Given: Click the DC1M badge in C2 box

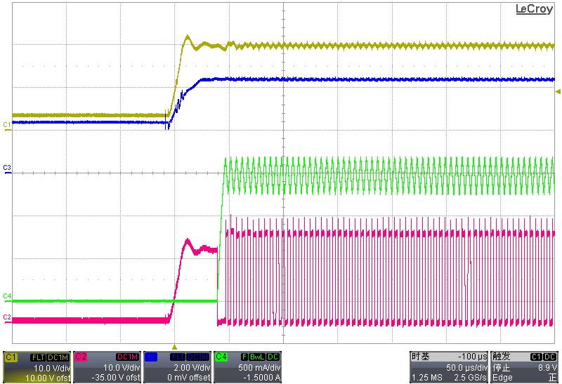Looking at the screenshot, I should pos(126,357).
